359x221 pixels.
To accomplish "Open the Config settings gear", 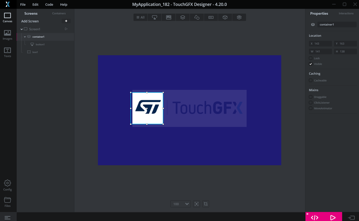I will [7, 185].
